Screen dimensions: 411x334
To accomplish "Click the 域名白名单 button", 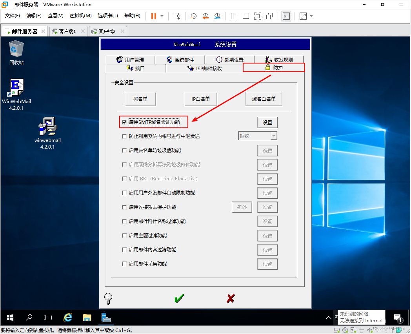I will pyautogui.click(x=264, y=99).
